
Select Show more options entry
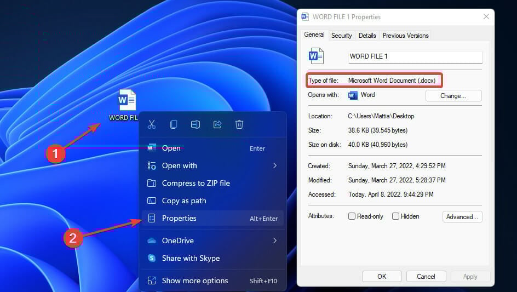(x=212, y=280)
